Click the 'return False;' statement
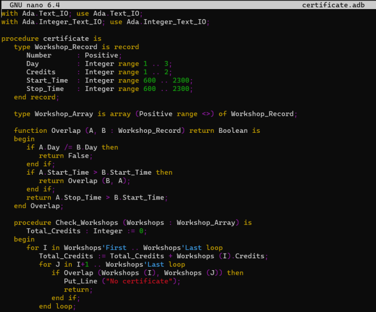Screen dimensions: 376x312 [65, 156]
